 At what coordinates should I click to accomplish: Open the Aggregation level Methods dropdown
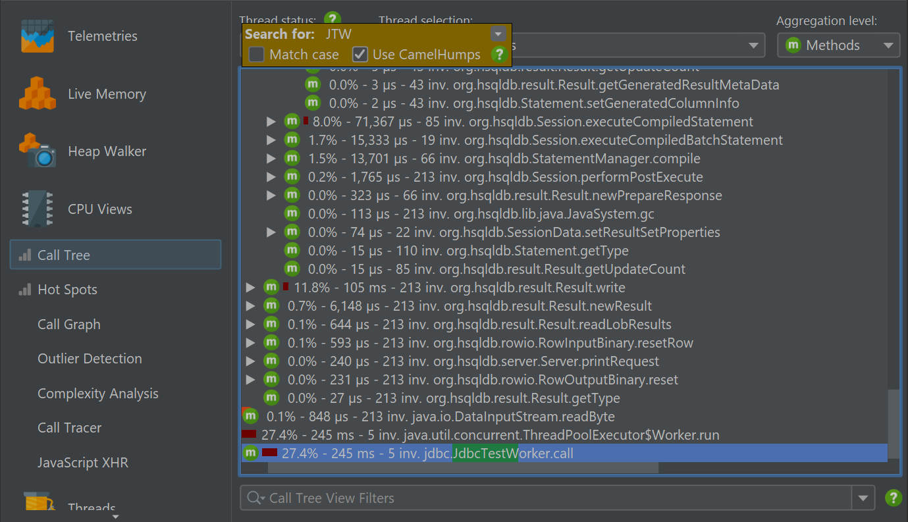[x=838, y=45]
